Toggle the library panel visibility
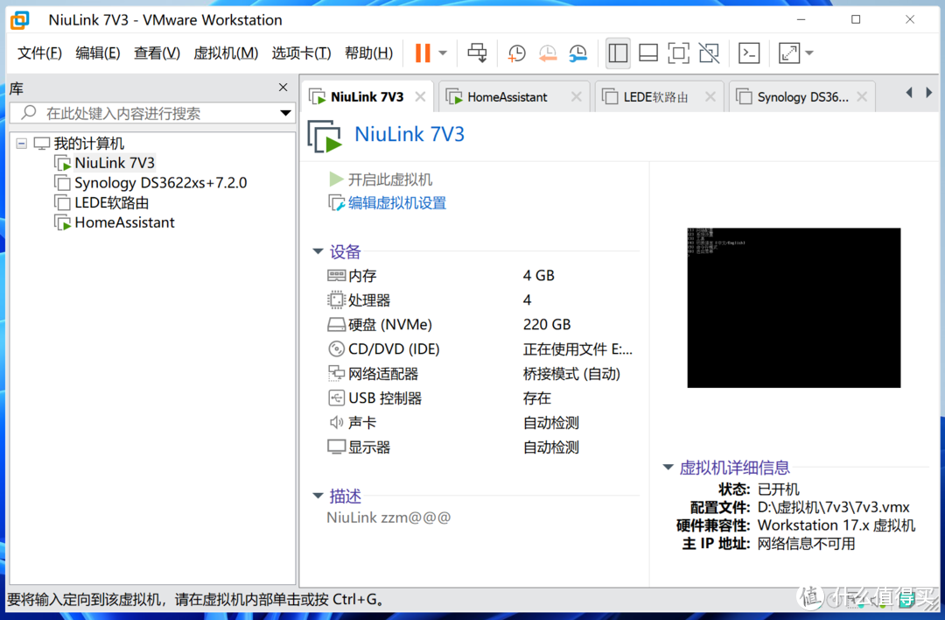The image size is (945, 620). pyautogui.click(x=618, y=53)
